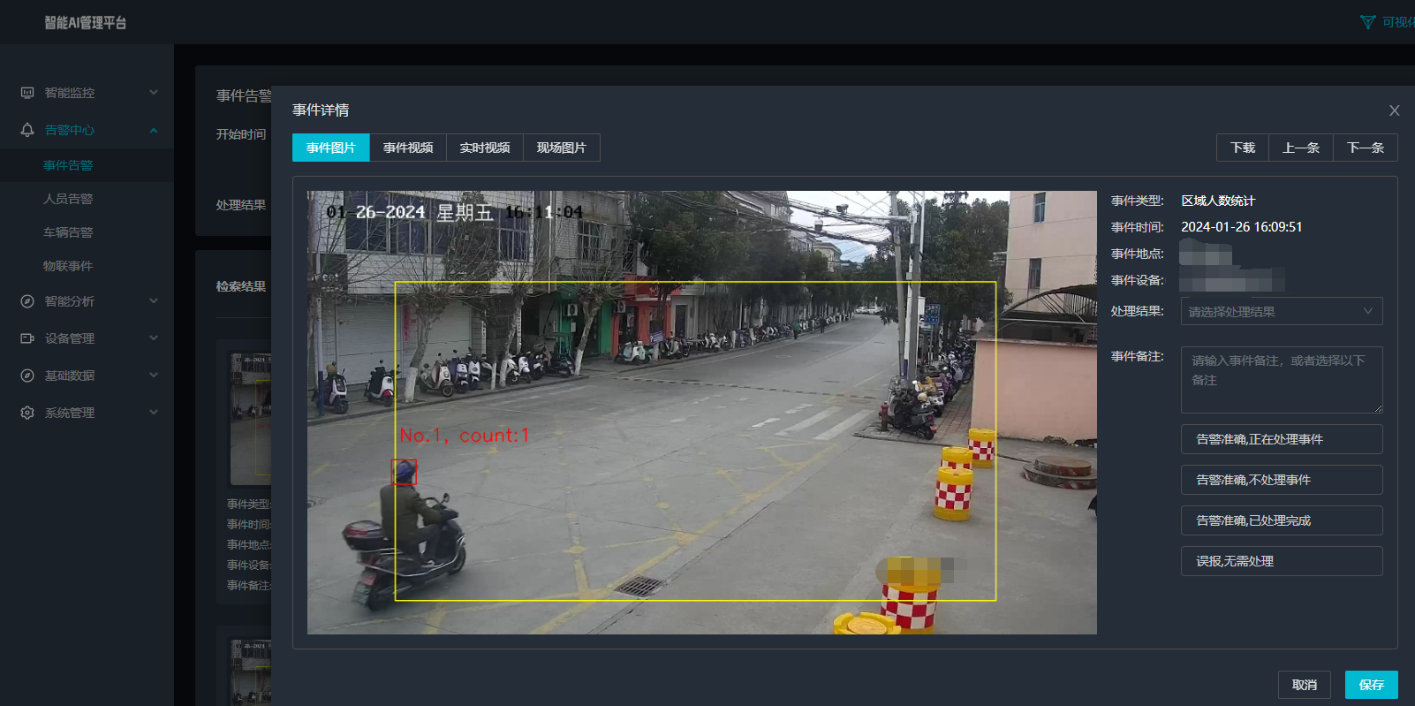The image size is (1415, 706).
Task: Expand the 系统管理 chevron arrow
Action: (x=154, y=412)
